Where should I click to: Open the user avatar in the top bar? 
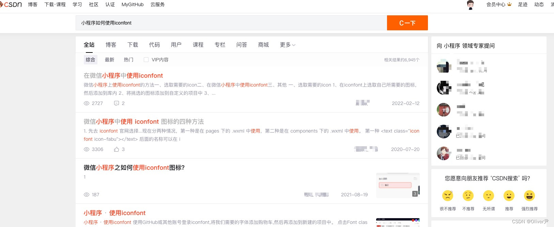tap(471, 5)
